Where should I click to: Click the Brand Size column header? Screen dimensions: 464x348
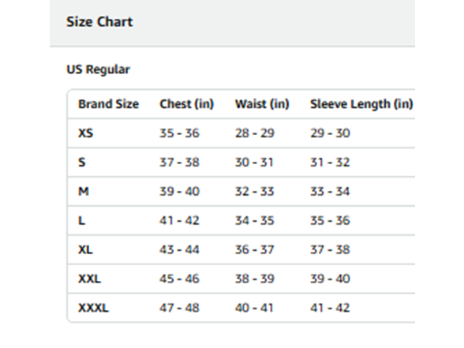(108, 104)
